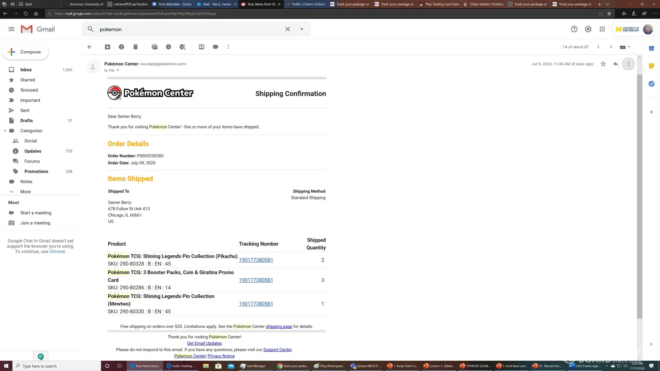
Task: Add this email to Tasks
Action: pyautogui.click(x=182, y=47)
